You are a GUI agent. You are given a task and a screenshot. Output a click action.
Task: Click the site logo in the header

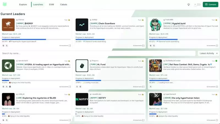[4, 4]
